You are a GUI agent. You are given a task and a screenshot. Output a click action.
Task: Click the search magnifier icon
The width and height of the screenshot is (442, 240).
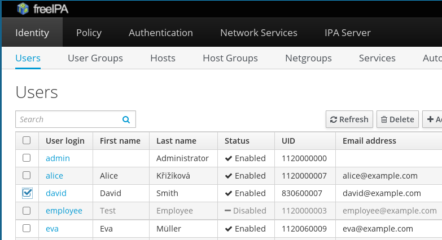[126, 119]
